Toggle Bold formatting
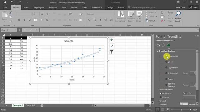Viewport: 200px width, 112px height. coord(19,20)
